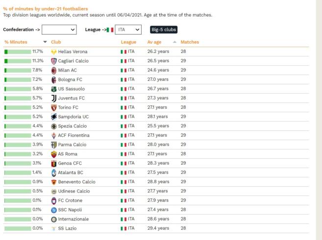Click the Milan AC club crest icon
This screenshot has width=322, height=240.
tap(54, 70)
